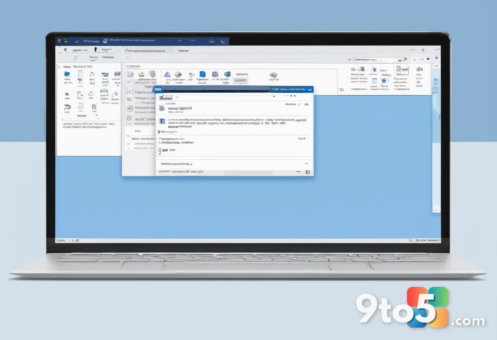Expand the dropdown arrow in dialog lower field
The width and height of the screenshot is (497, 340).
coord(307,163)
